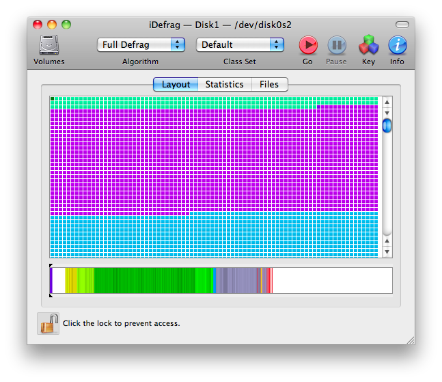Switch to the Files tab
The width and height of the screenshot is (442, 382).
click(x=269, y=84)
